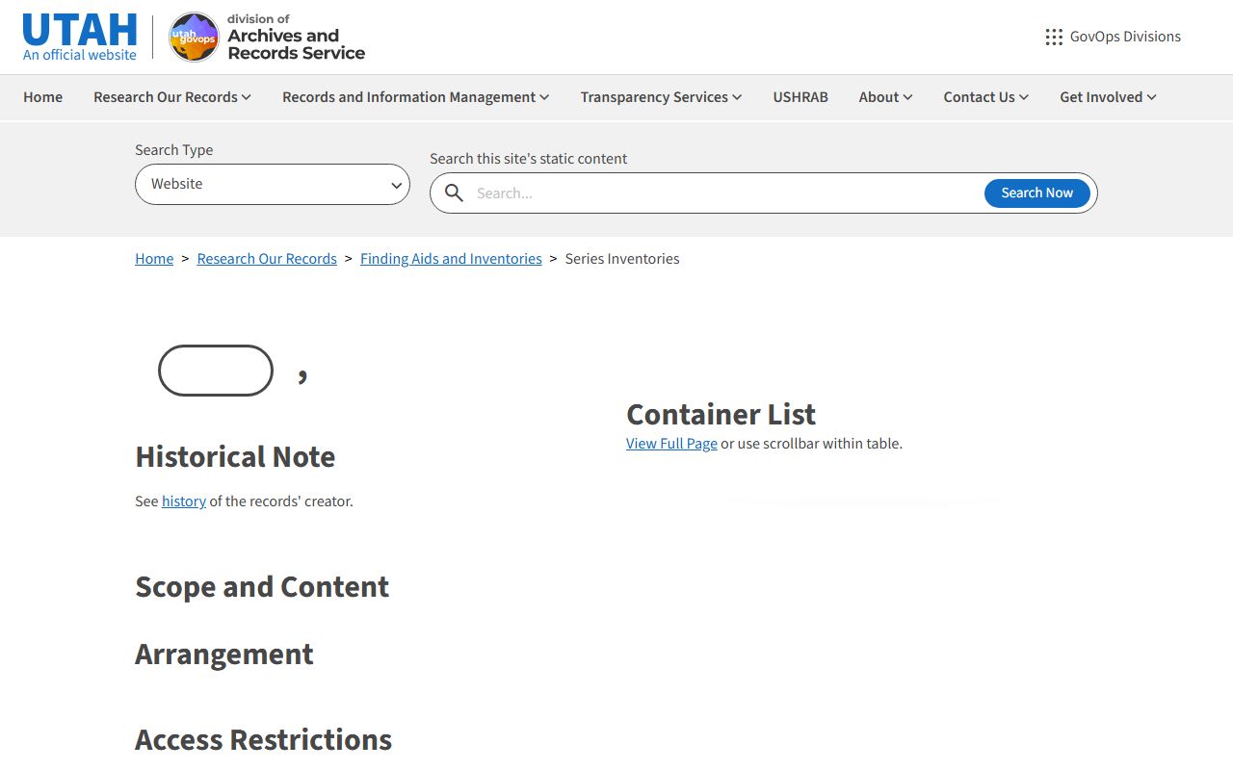The height and width of the screenshot is (770, 1233).
Task: Focus the site search text field
Action: (x=722, y=193)
